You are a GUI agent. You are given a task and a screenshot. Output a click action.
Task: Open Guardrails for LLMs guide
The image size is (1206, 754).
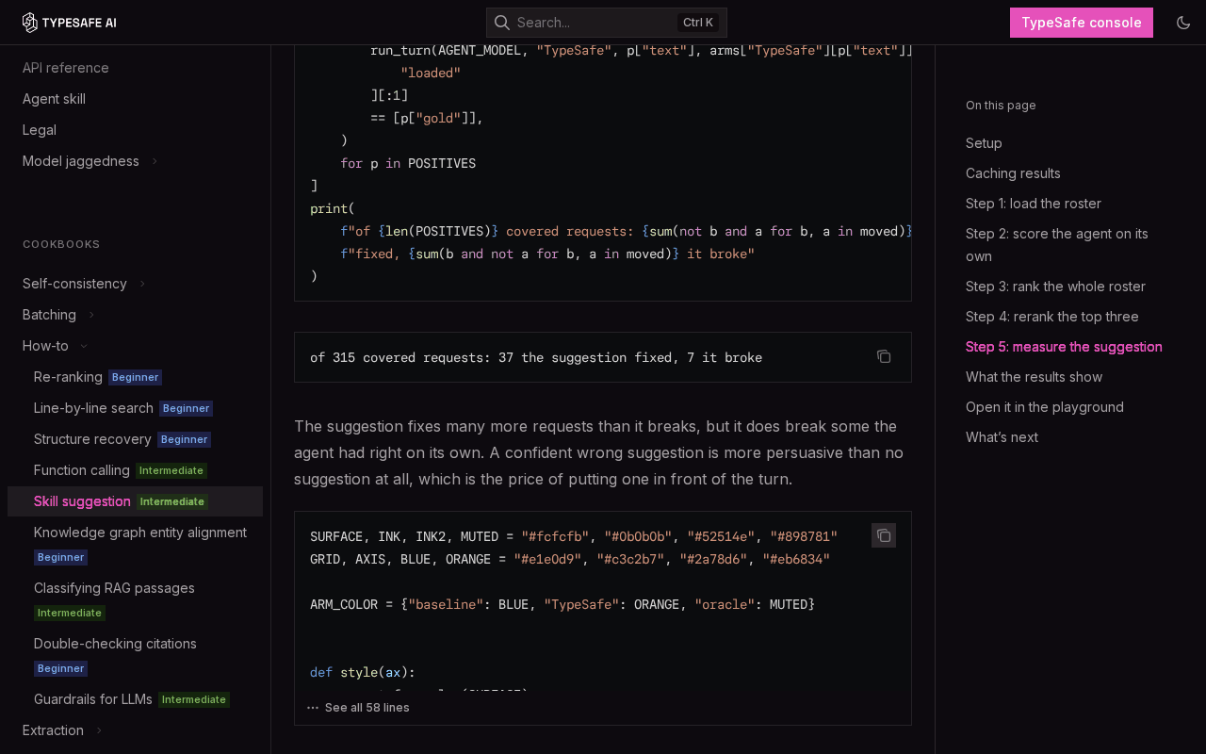[x=93, y=699]
